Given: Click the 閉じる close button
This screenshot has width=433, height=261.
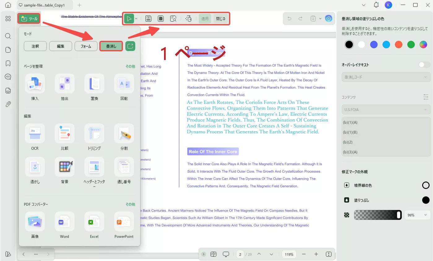Looking at the screenshot, I should coord(221,19).
